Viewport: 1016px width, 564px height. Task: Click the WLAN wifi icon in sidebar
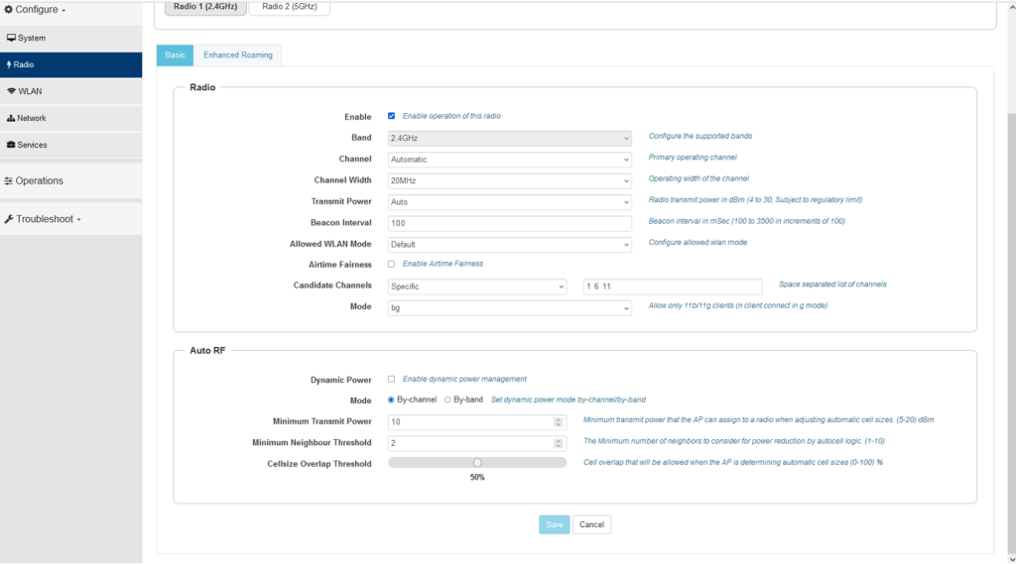[11, 91]
